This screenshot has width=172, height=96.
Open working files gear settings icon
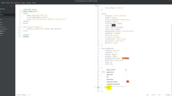(11, 6)
